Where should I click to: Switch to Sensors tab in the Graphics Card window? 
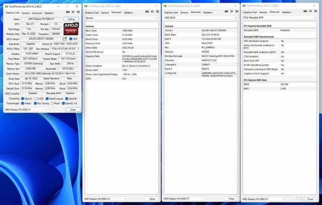click(26, 13)
